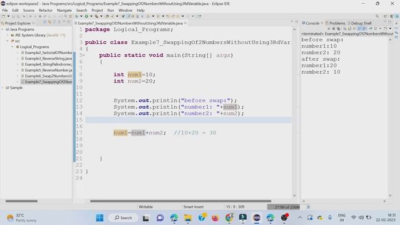The height and width of the screenshot is (225, 400).
Task: Toggle Scroll Lock in Console toolbar
Action: tap(349, 29)
